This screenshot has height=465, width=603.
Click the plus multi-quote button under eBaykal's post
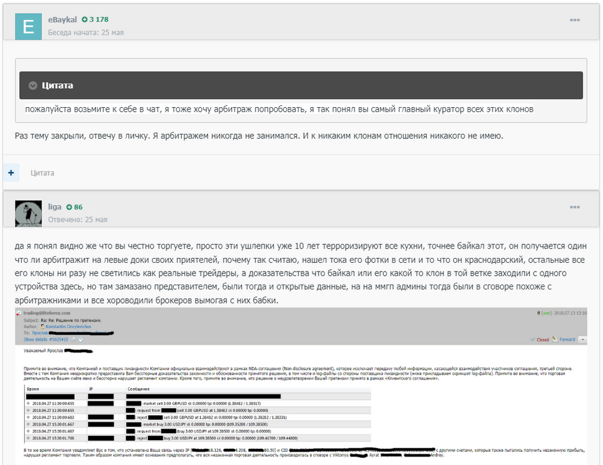click(11, 173)
